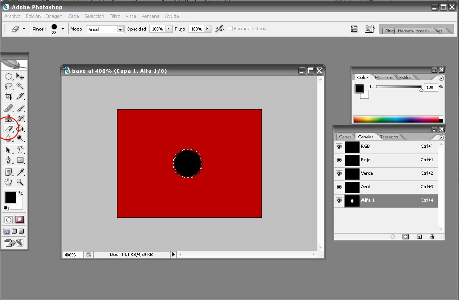The height and width of the screenshot is (300, 459).
Task: Reset default foreground and background colors
Action: (x=6, y=207)
